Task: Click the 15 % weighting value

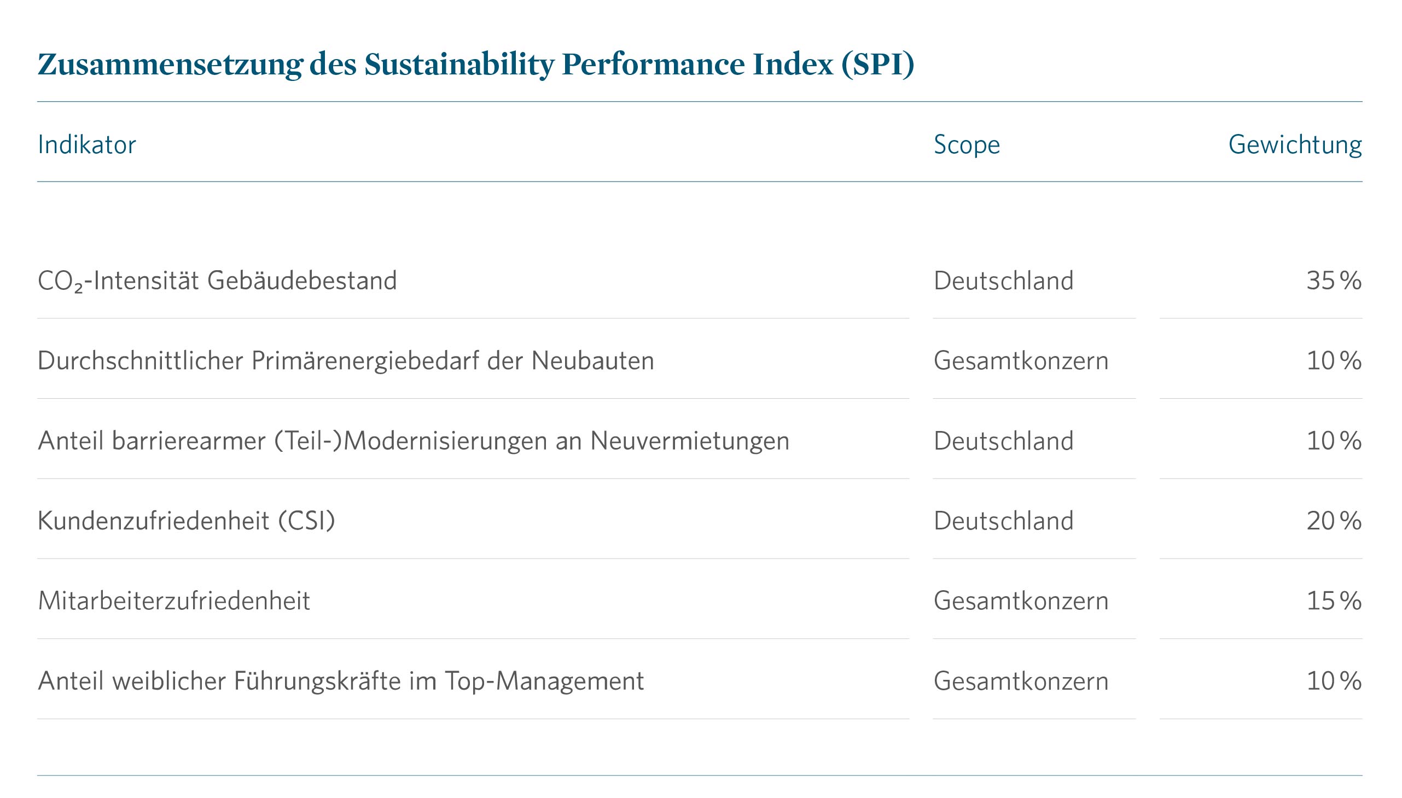Action: 1333,601
